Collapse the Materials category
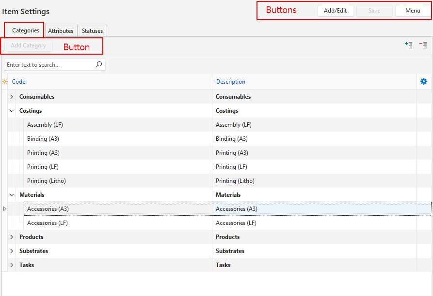 coord(12,195)
